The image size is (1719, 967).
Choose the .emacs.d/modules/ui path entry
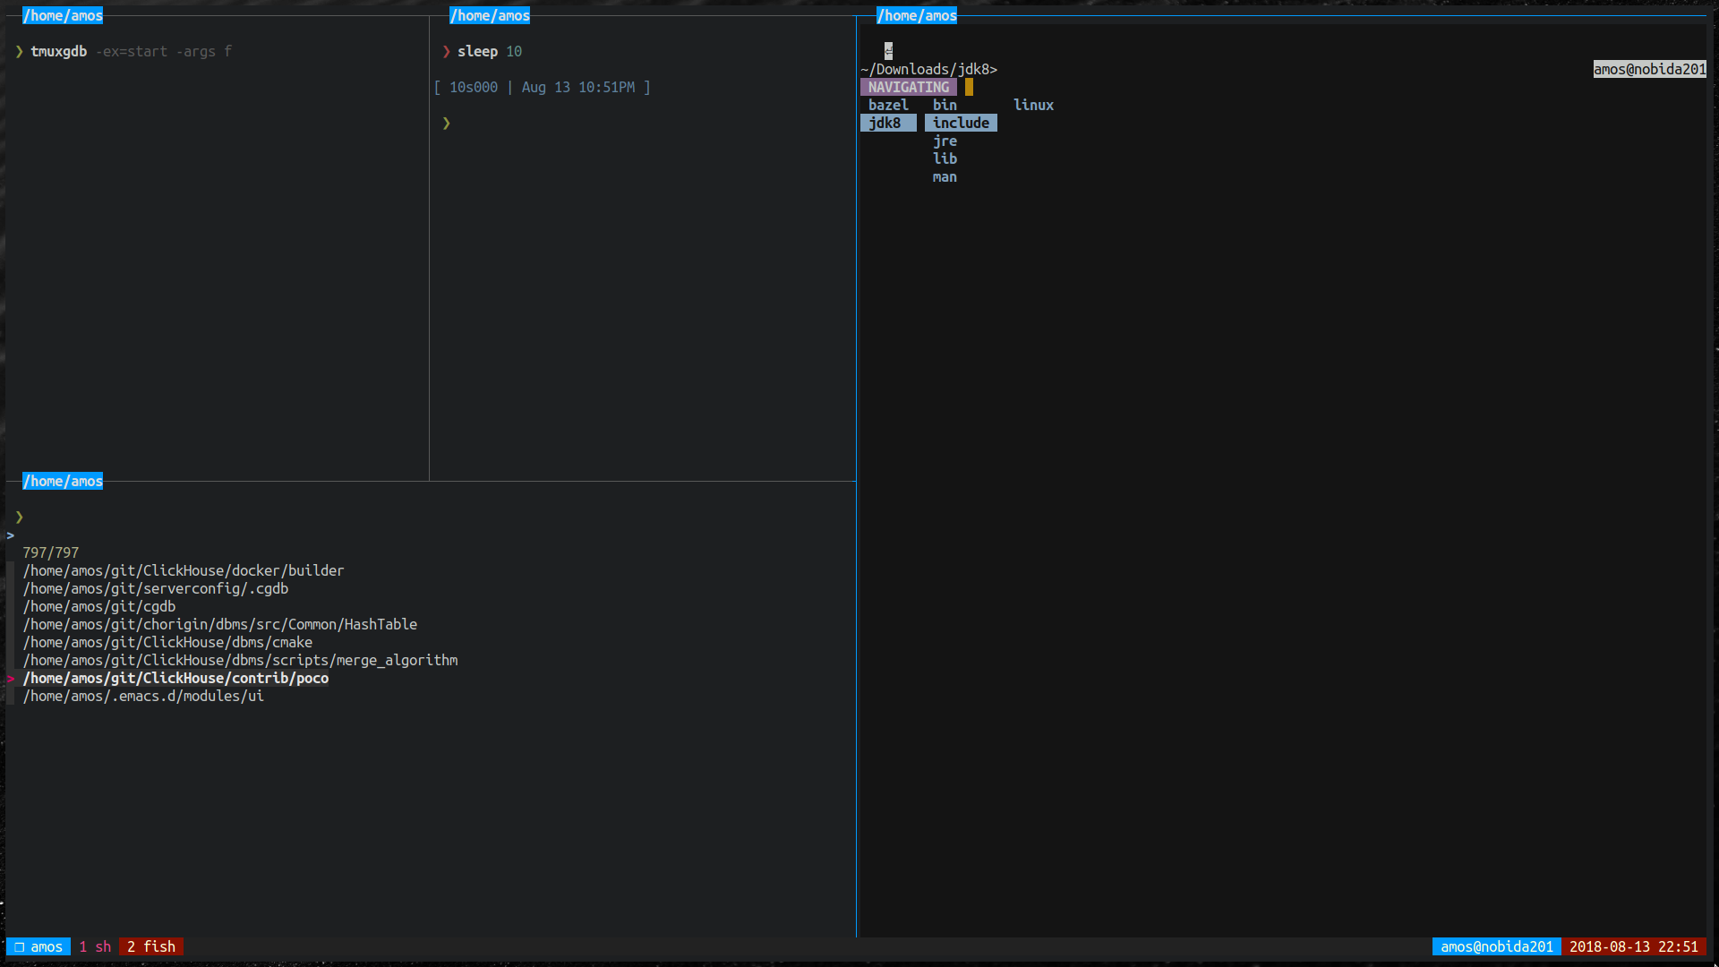tap(143, 696)
